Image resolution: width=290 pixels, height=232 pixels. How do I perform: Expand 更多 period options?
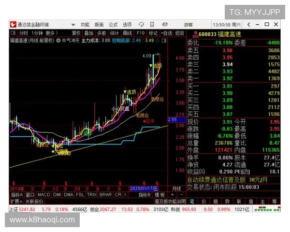click(52, 33)
